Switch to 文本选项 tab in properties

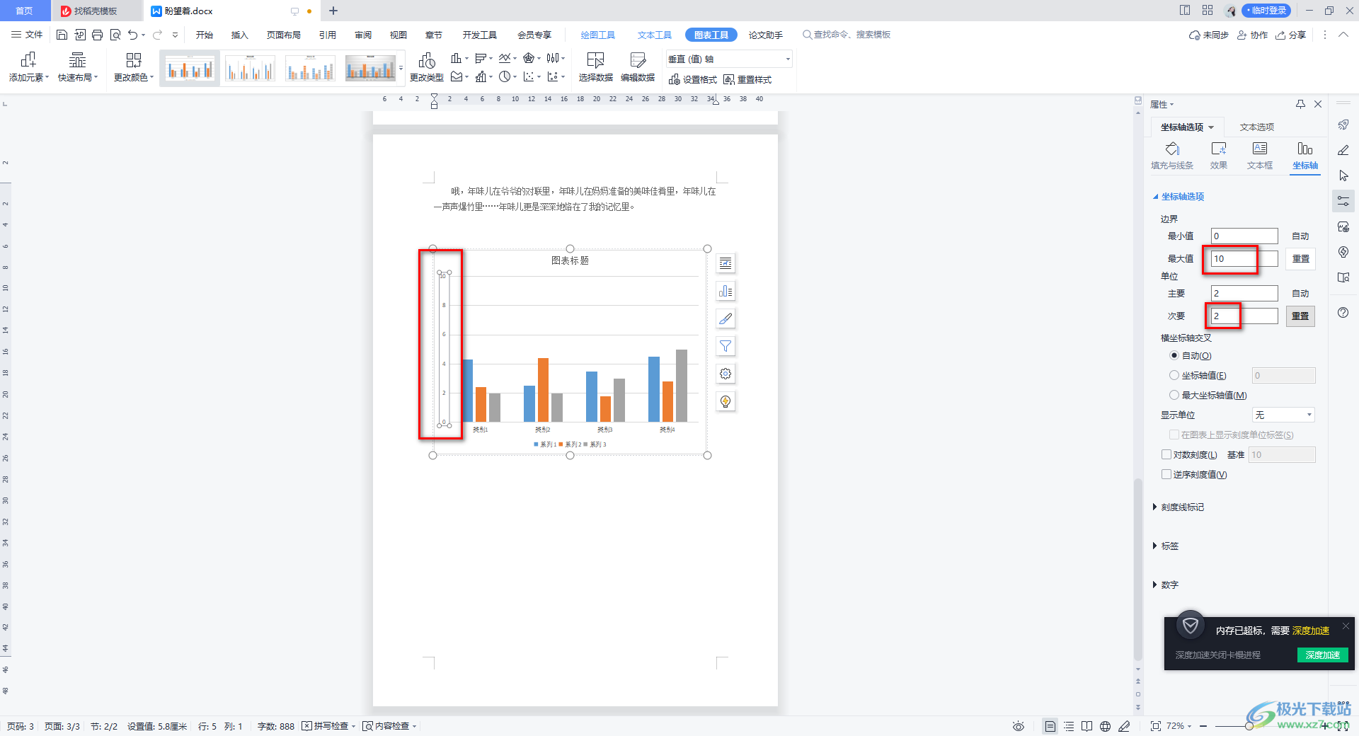click(1257, 127)
